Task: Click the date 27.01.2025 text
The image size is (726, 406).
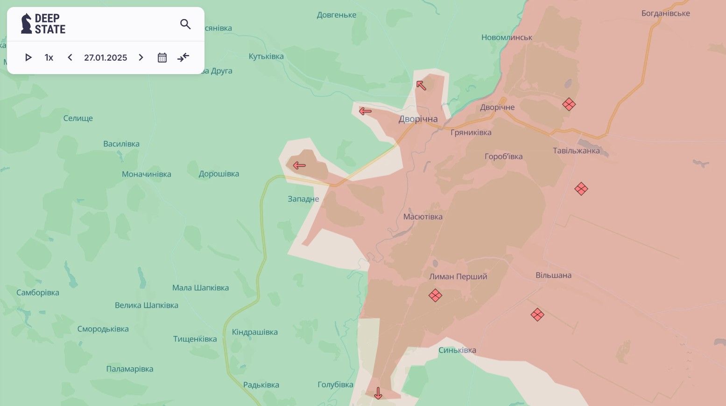Action: 106,57
